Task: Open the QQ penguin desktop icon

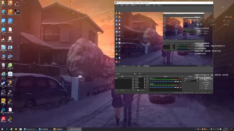Action: click(3, 39)
